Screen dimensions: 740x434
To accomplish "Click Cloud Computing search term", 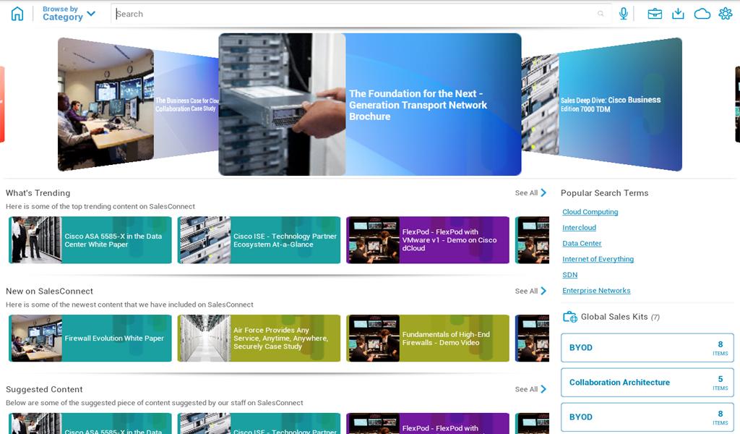I will click(590, 211).
